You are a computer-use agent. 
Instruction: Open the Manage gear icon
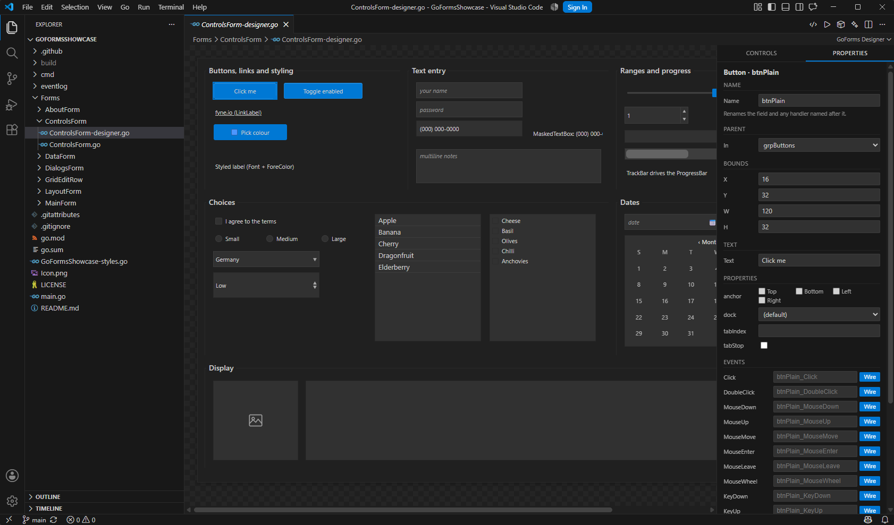tap(12, 501)
